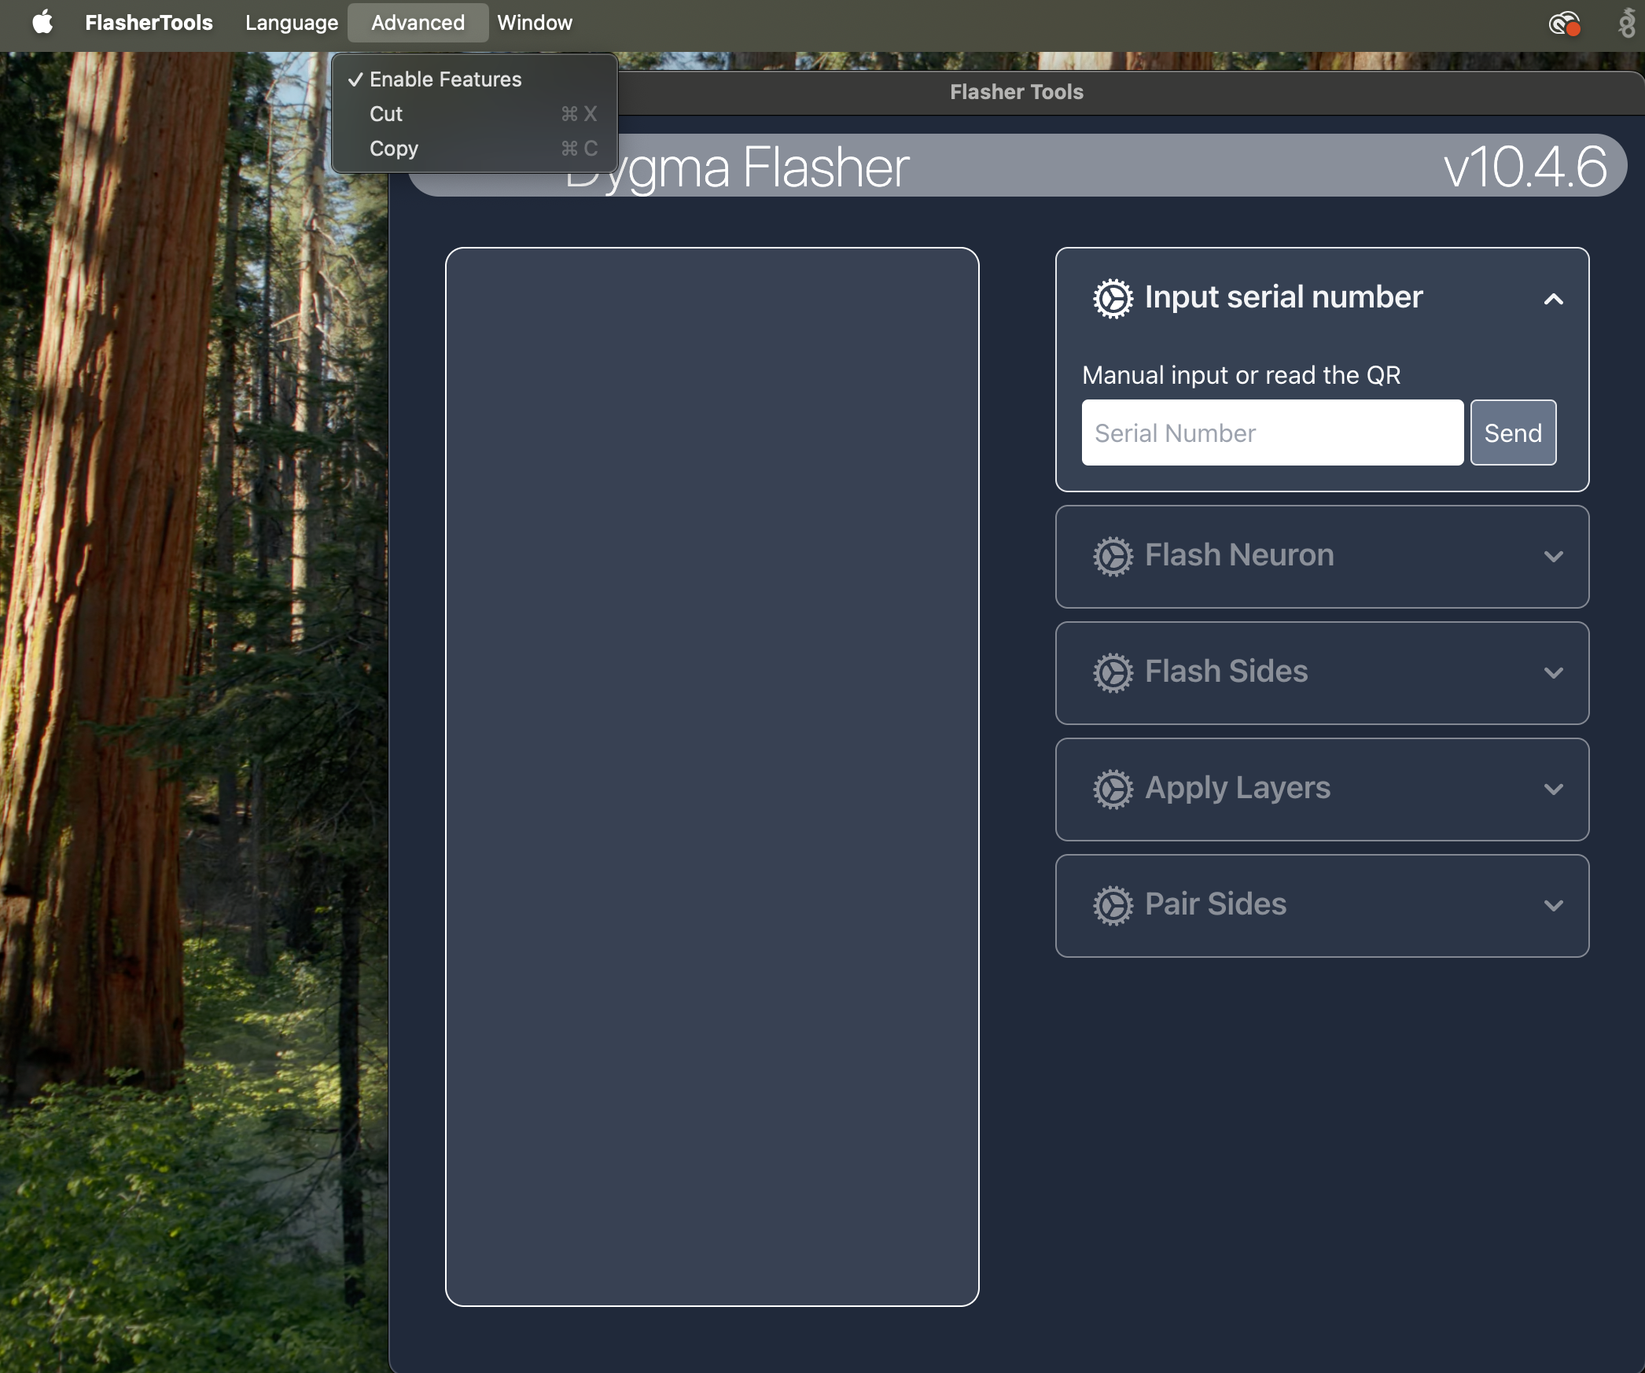Click the gear icon beside Input serial number

click(1113, 298)
